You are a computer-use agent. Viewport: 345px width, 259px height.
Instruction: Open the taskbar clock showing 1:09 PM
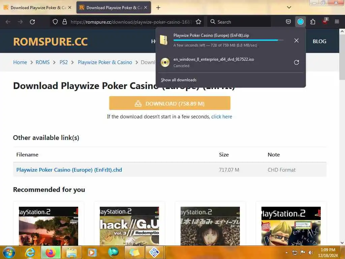click(x=328, y=253)
